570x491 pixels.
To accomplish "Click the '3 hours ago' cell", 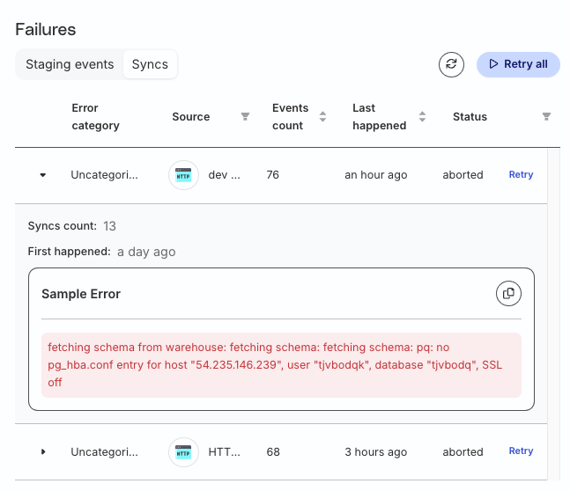I will pos(376,452).
